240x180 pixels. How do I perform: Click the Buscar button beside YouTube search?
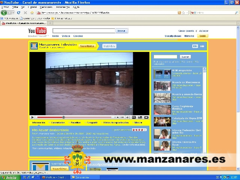[121, 31]
